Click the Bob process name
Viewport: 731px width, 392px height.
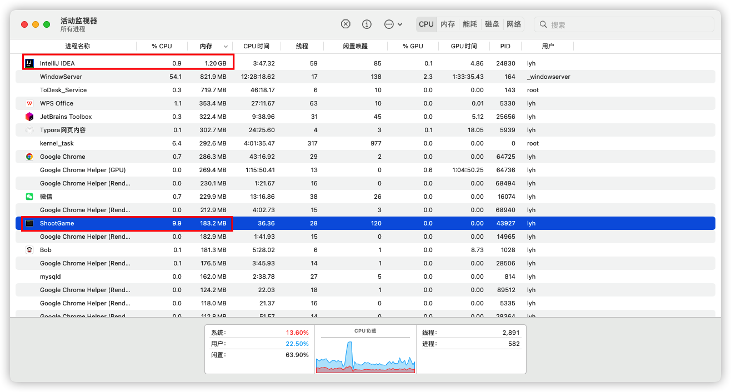pyautogui.click(x=46, y=250)
